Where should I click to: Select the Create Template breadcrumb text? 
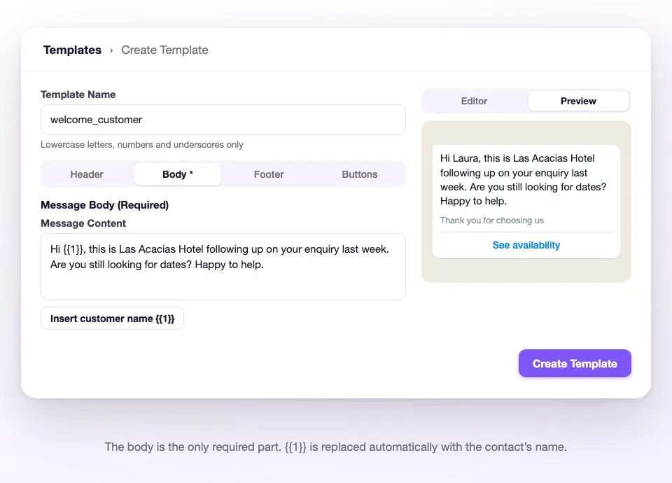(164, 50)
